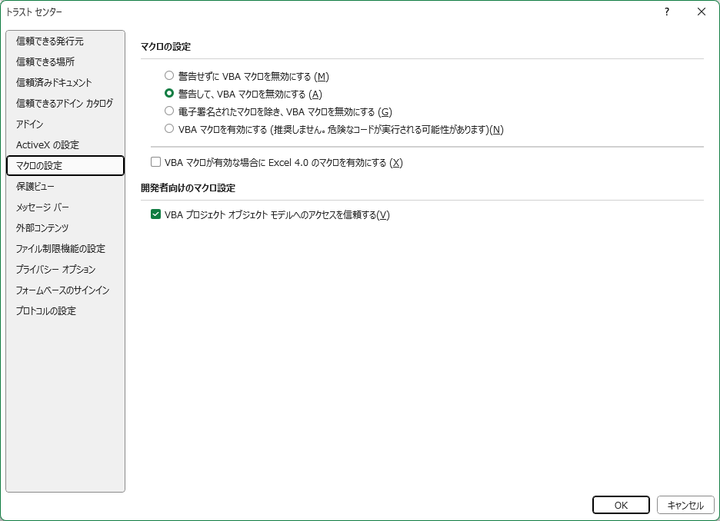Go to ファイル制限機能の設定
The image size is (720, 521).
[x=61, y=248]
